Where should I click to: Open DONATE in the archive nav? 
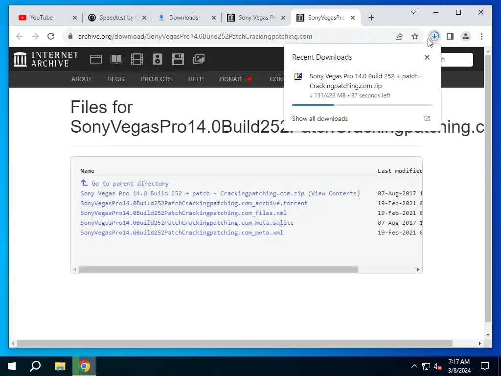236,79
